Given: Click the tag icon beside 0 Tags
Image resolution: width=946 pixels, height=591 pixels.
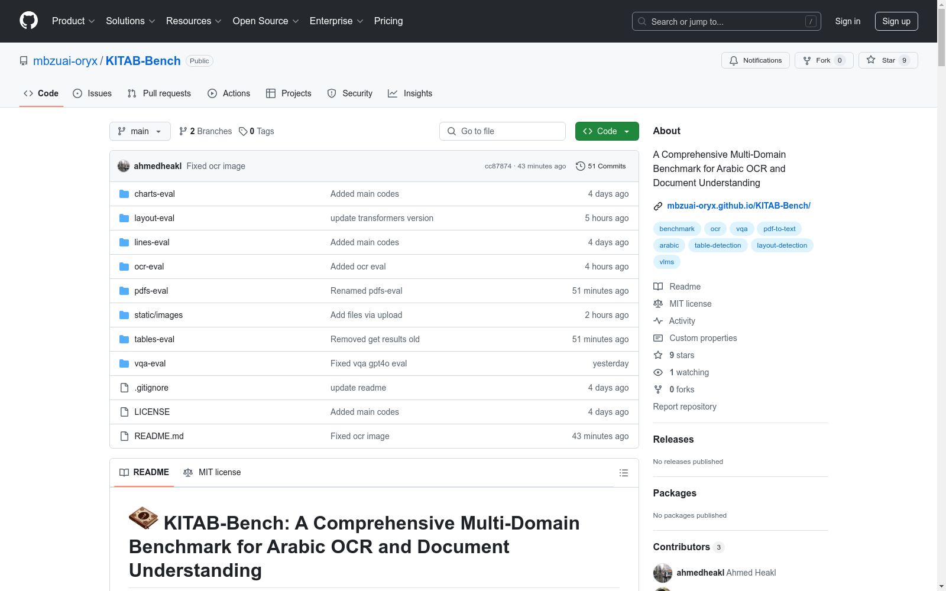Looking at the screenshot, I should pos(243,131).
